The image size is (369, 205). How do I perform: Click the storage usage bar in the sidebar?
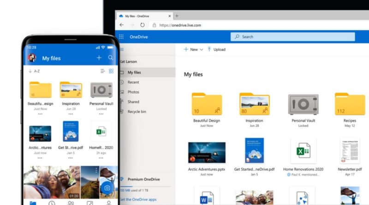[x=146, y=187]
